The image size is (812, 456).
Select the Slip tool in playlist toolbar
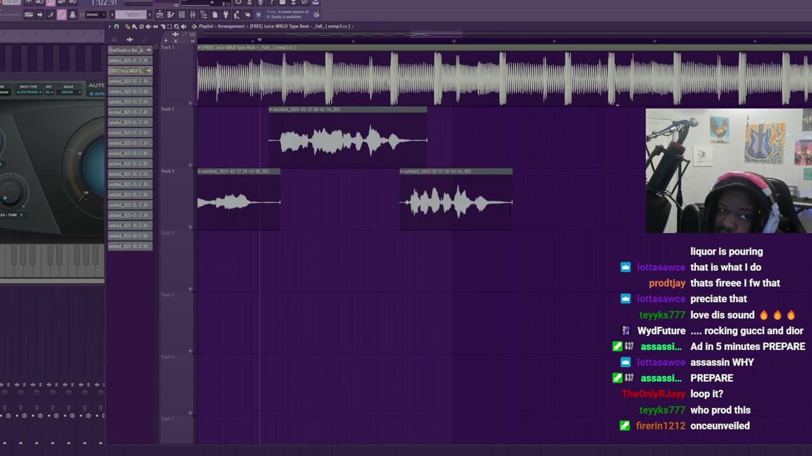155,27
